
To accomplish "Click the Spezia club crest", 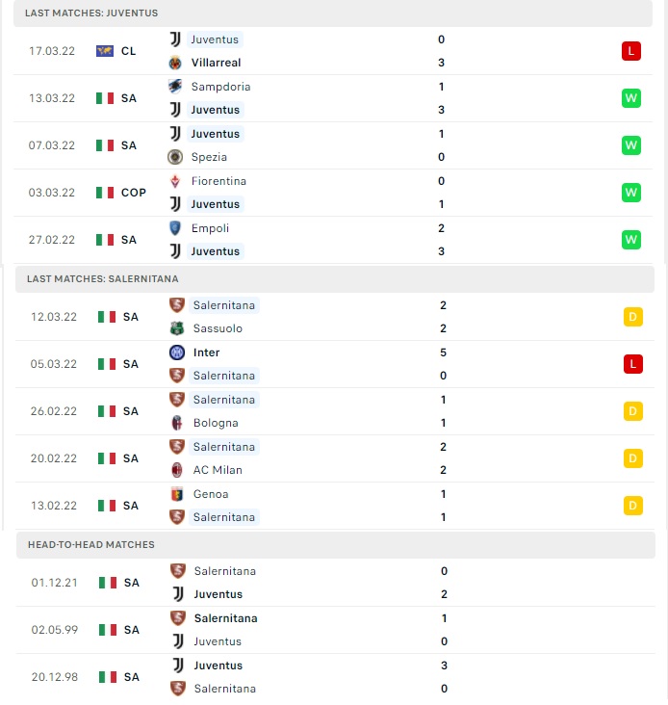I will click(175, 157).
